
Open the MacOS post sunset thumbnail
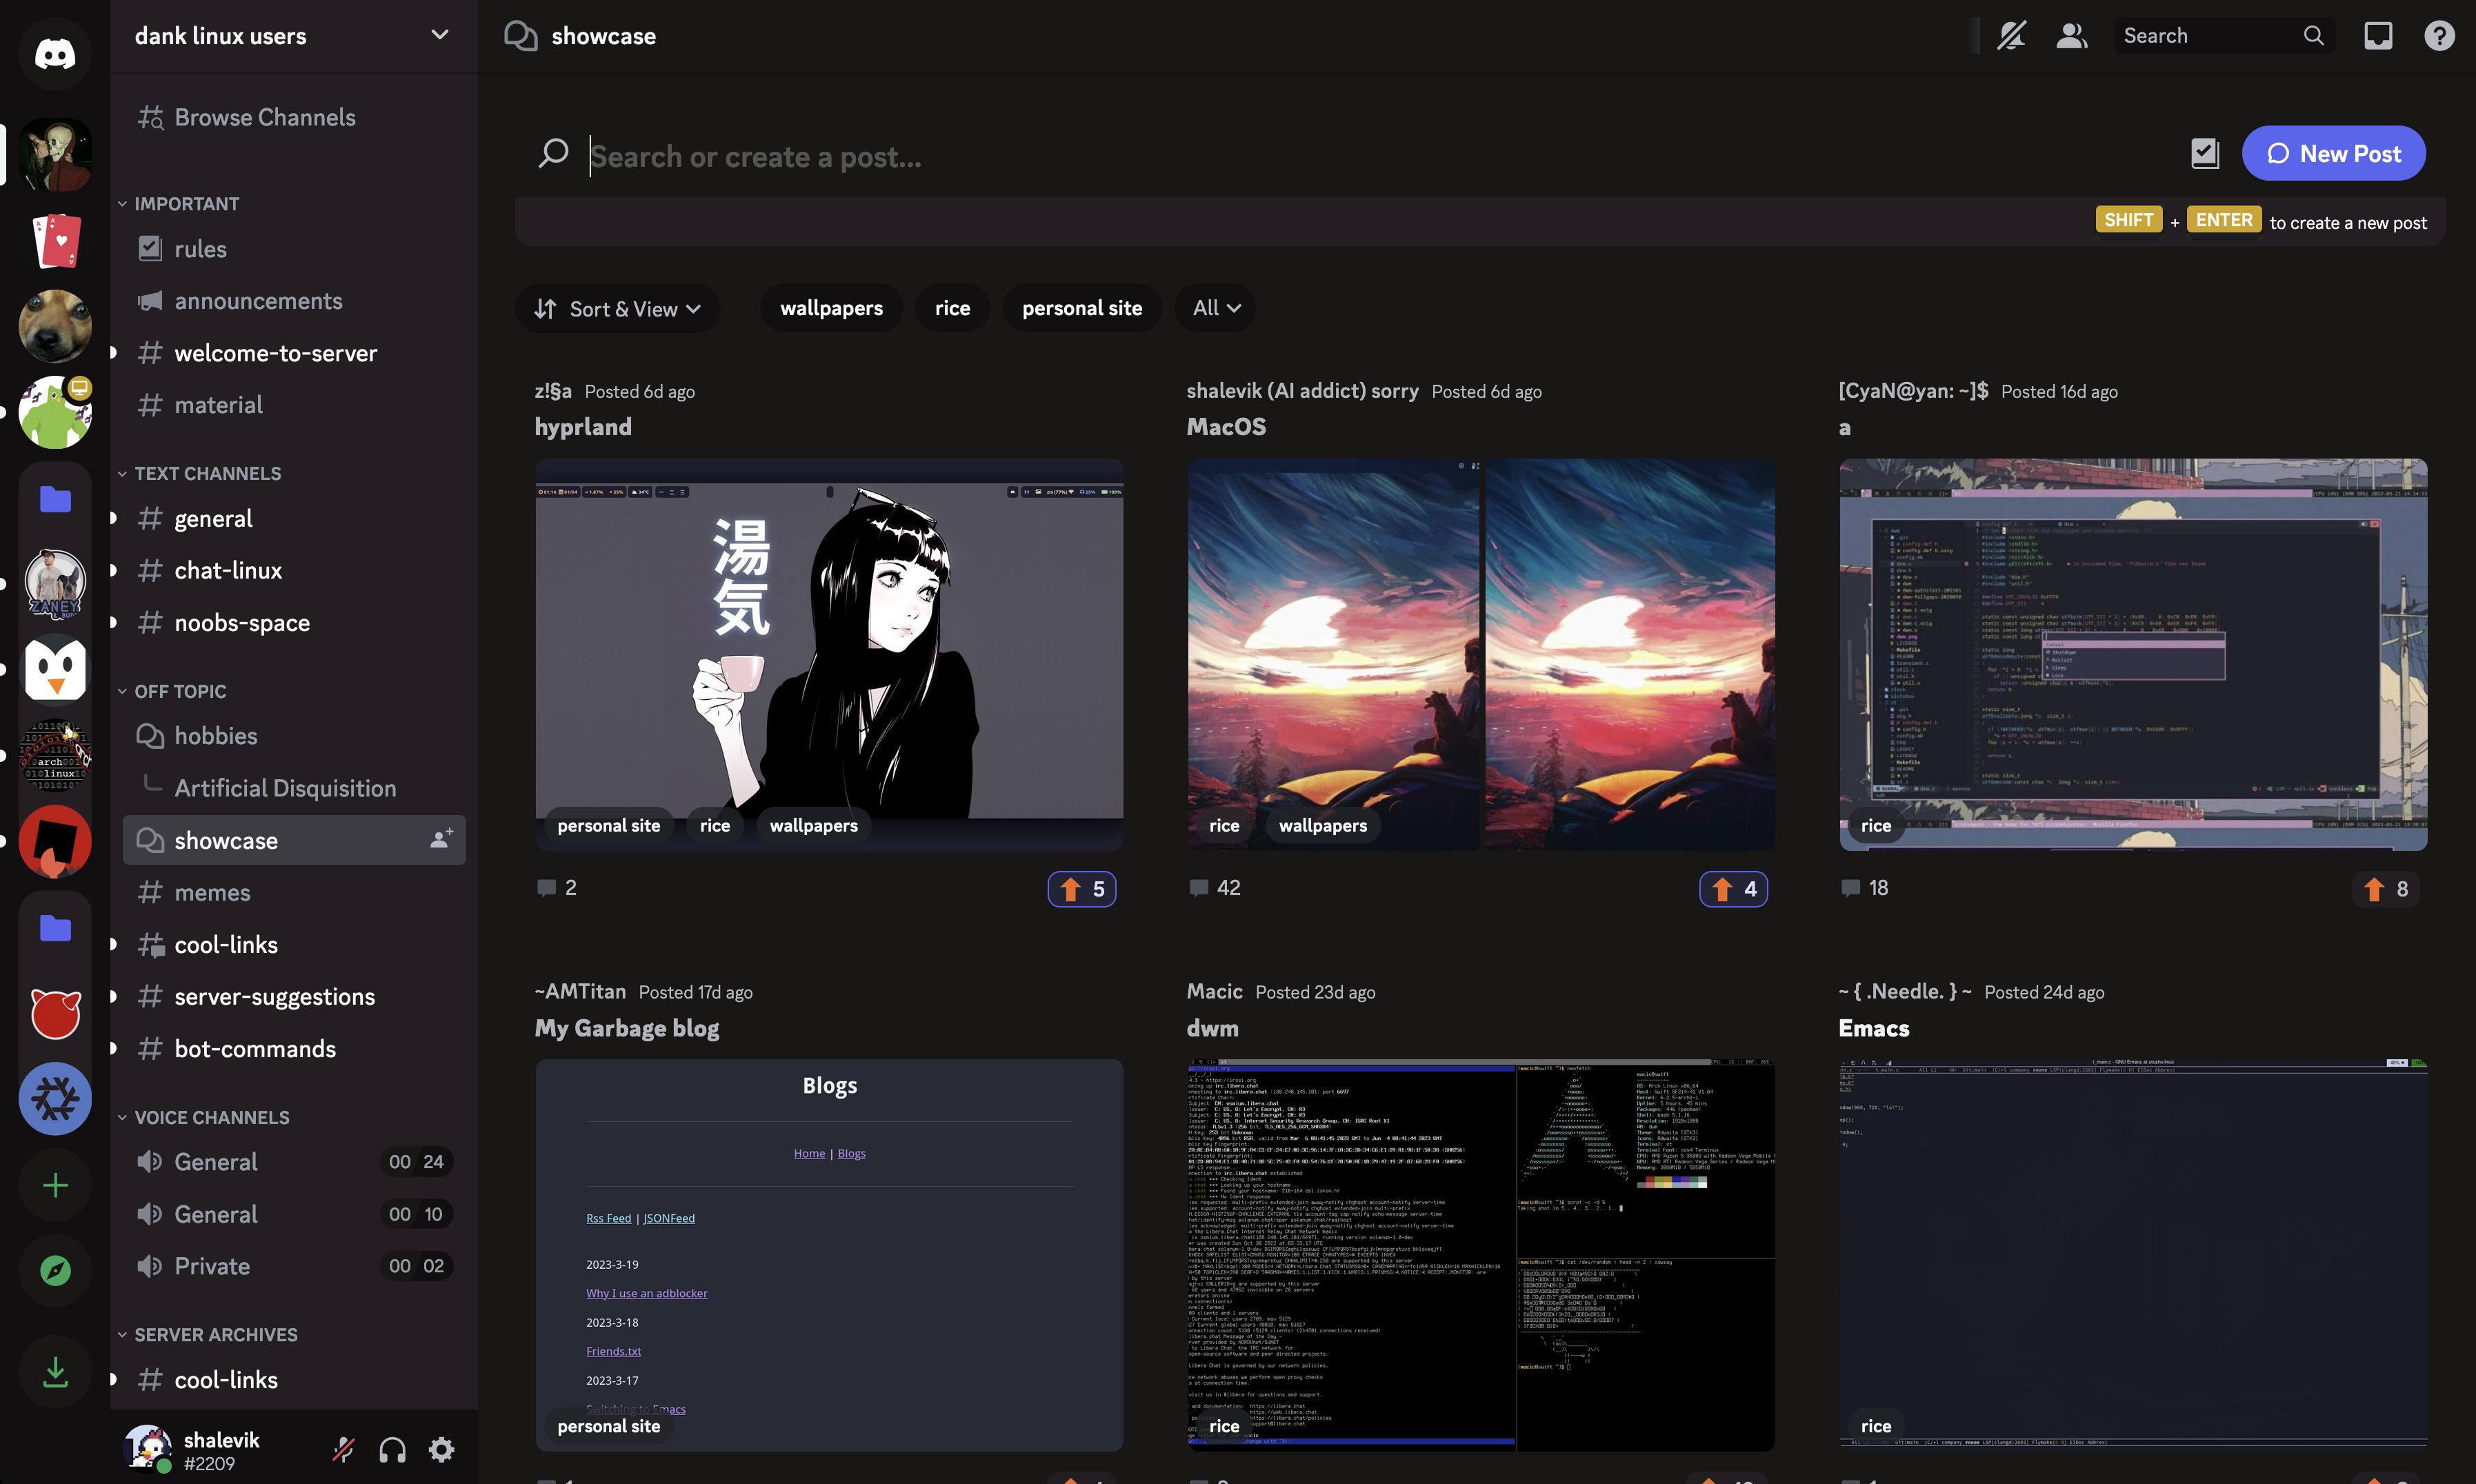[1481, 654]
